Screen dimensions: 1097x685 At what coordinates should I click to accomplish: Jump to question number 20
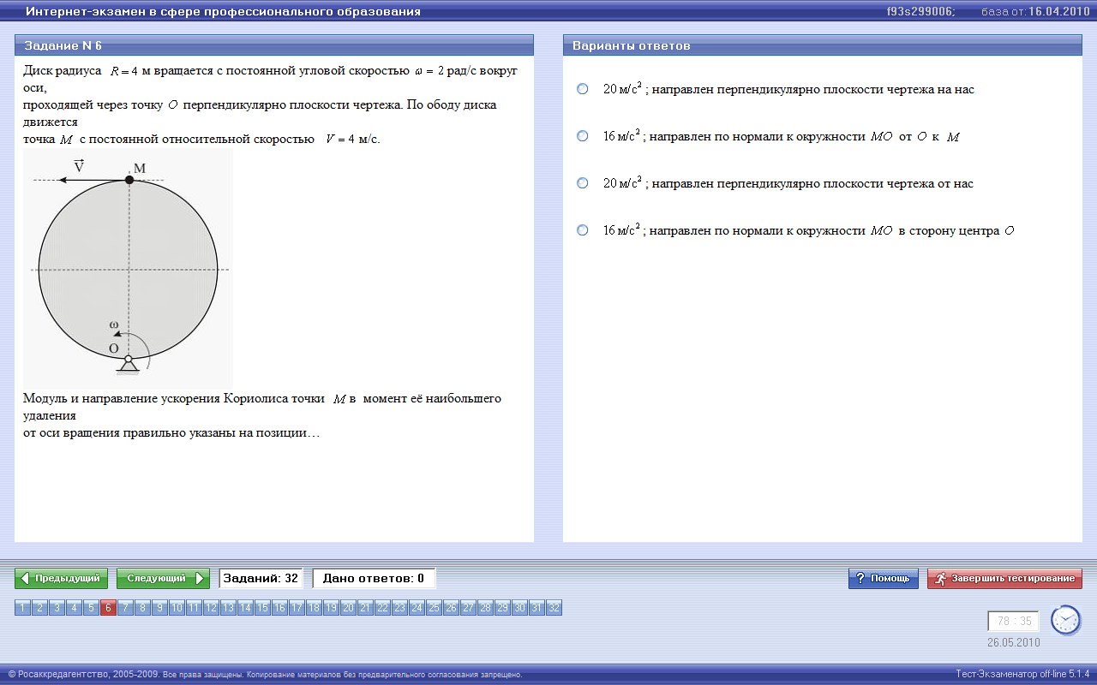(x=348, y=608)
